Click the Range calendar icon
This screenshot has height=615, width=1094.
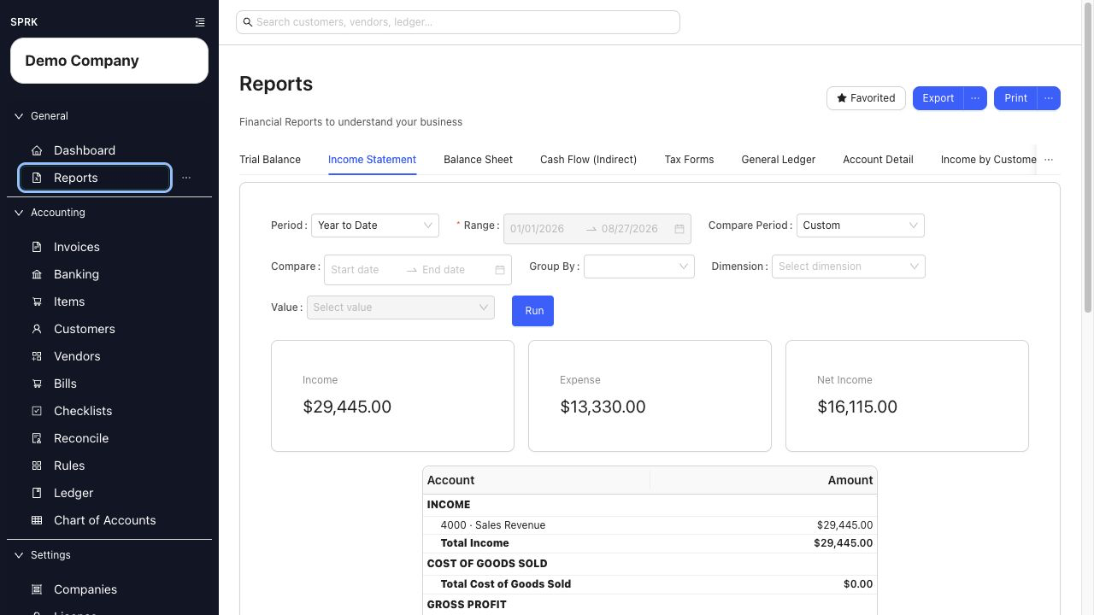point(679,229)
